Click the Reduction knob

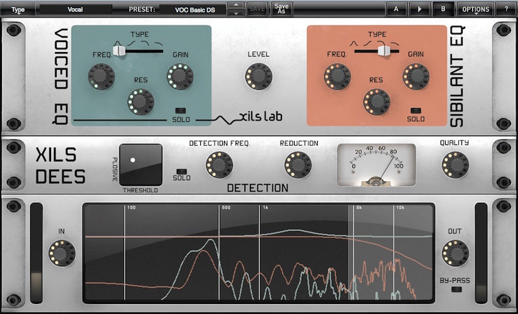tap(298, 165)
